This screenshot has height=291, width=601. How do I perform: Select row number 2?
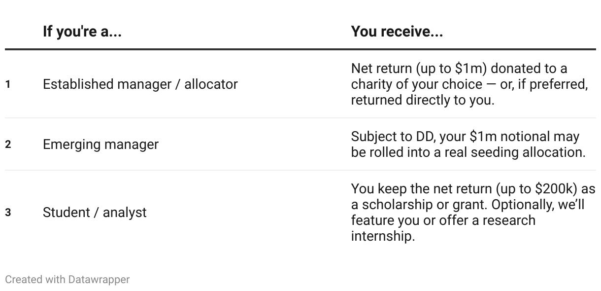[8, 145]
